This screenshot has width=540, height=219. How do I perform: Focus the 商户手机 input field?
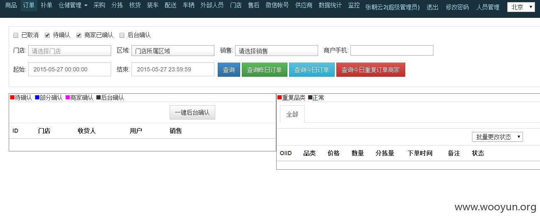(392, 51)
